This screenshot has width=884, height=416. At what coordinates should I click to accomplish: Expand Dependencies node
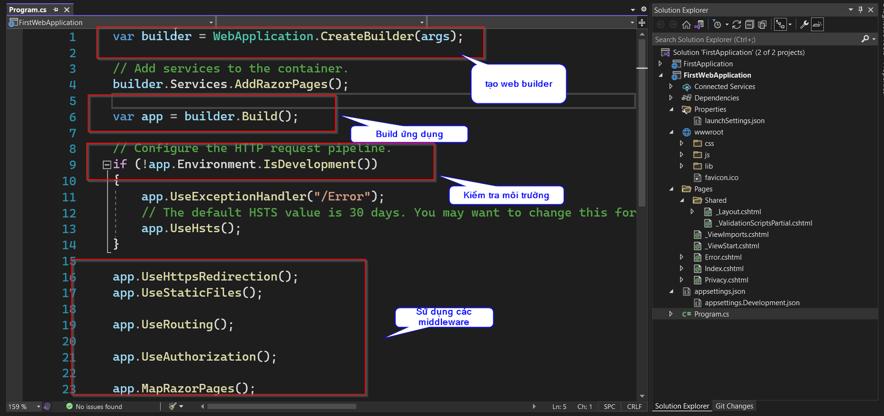(671, 98)
